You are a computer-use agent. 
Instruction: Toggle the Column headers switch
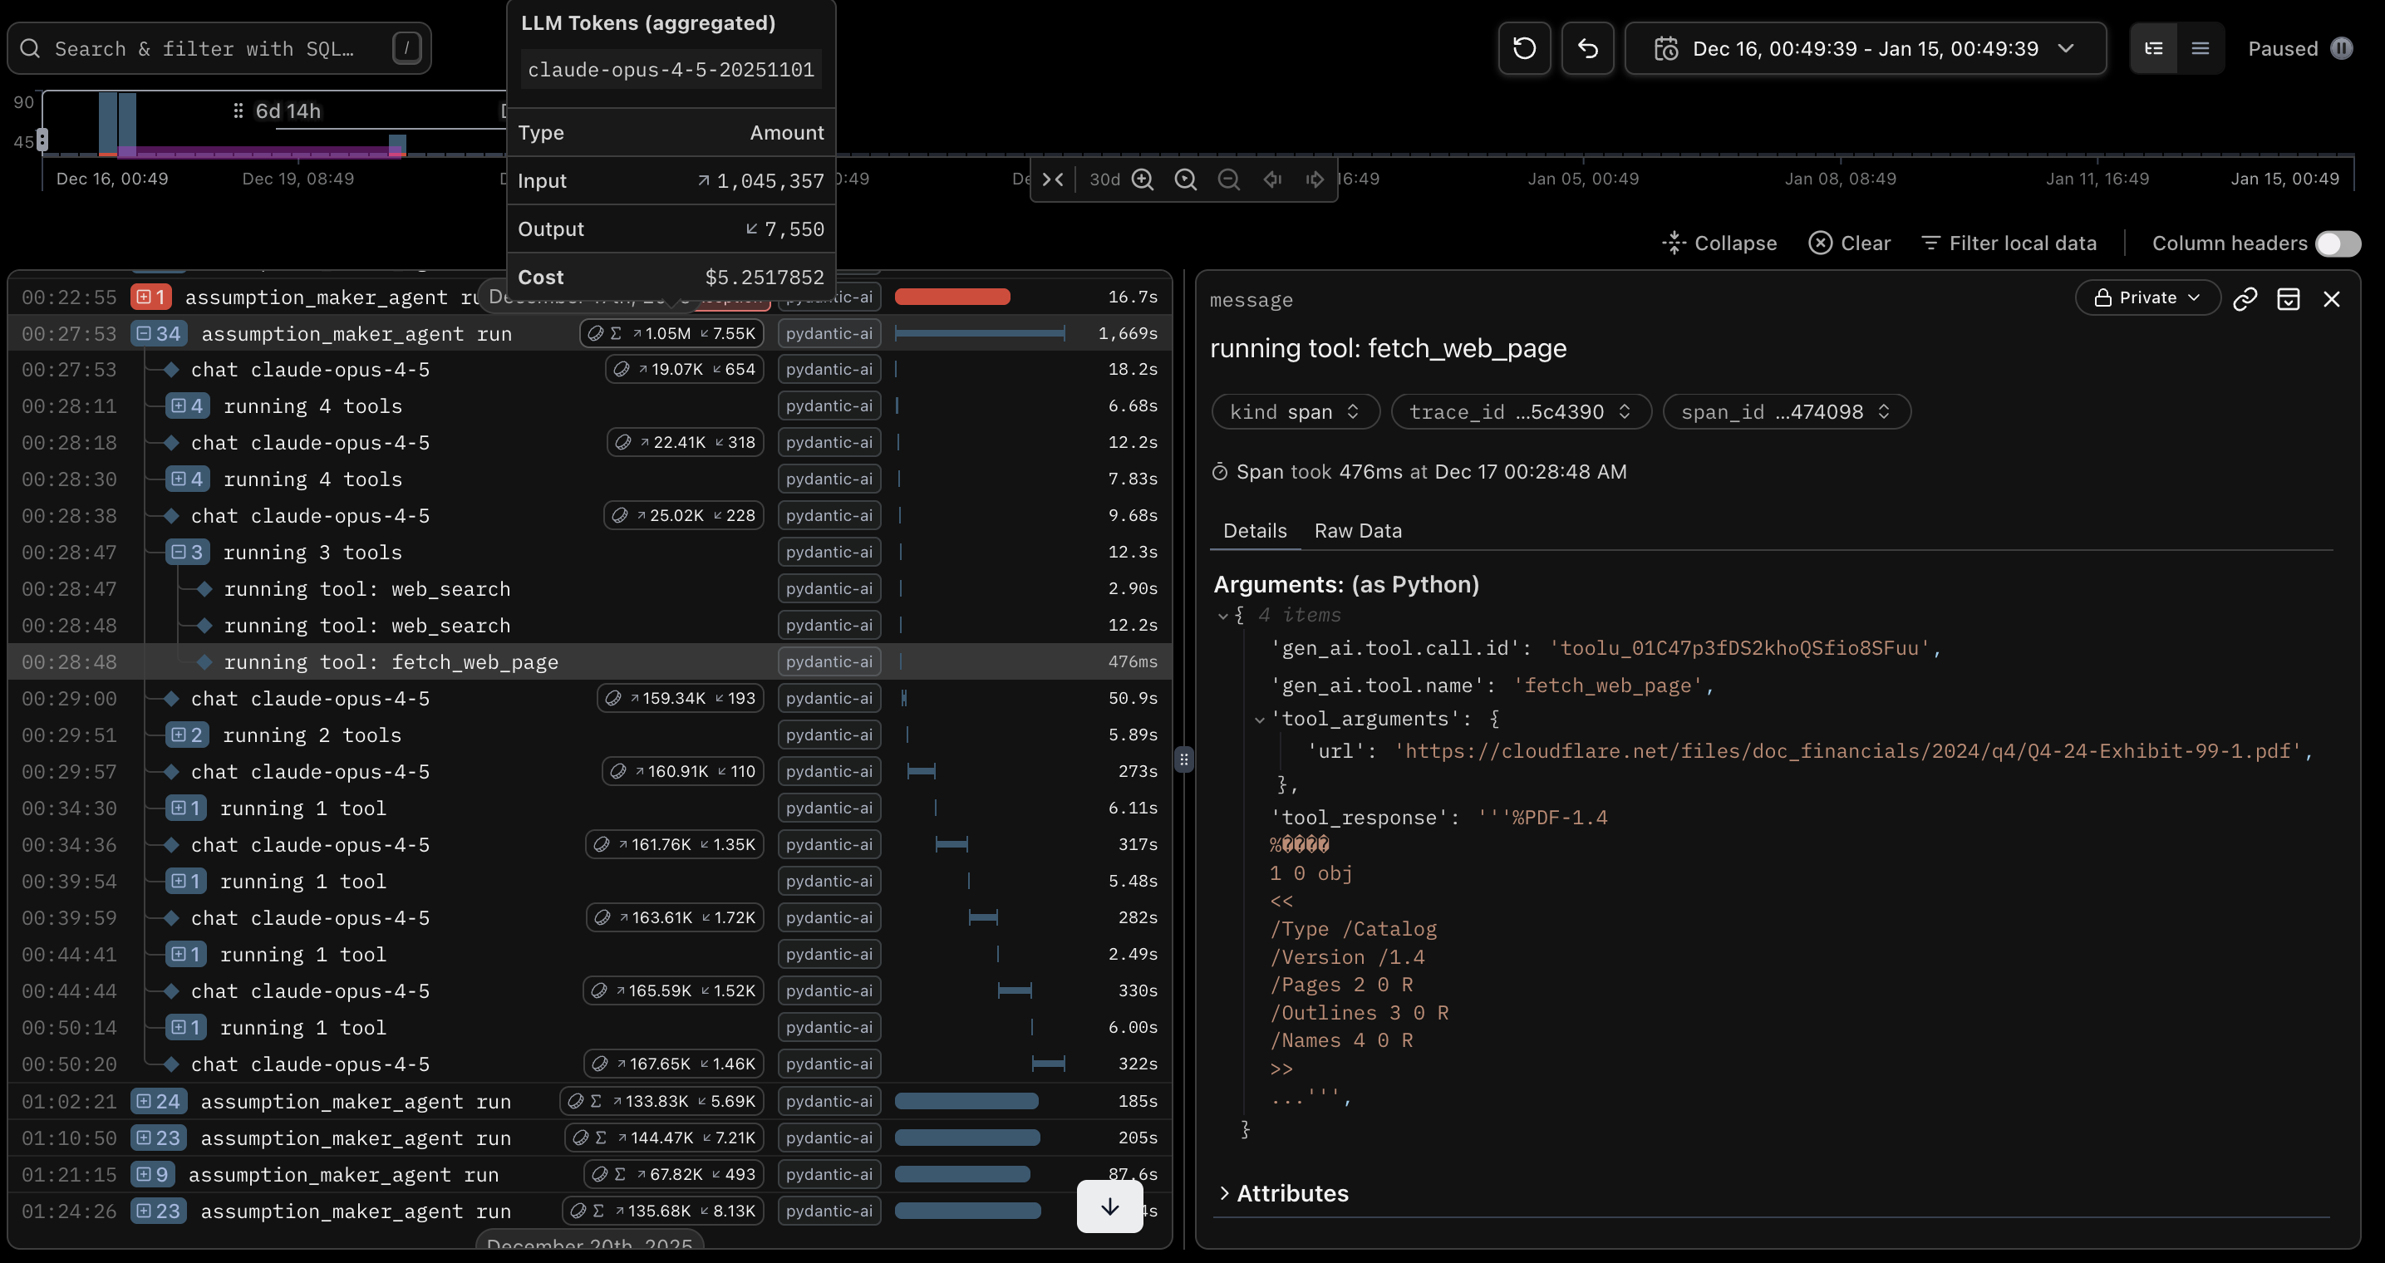tap(2337, 243)
